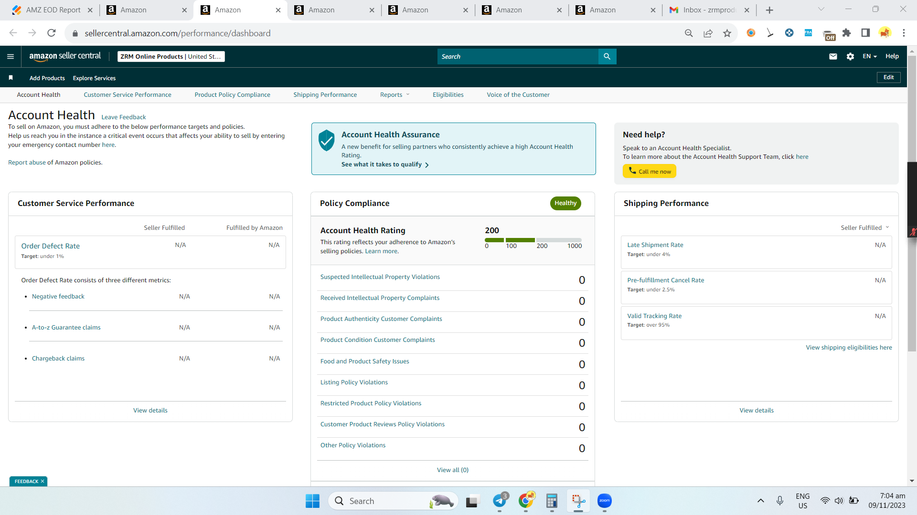The image size is (917, 515).
Task: Click the Account Health Assurance shield icon
Action: click(327, 140)
